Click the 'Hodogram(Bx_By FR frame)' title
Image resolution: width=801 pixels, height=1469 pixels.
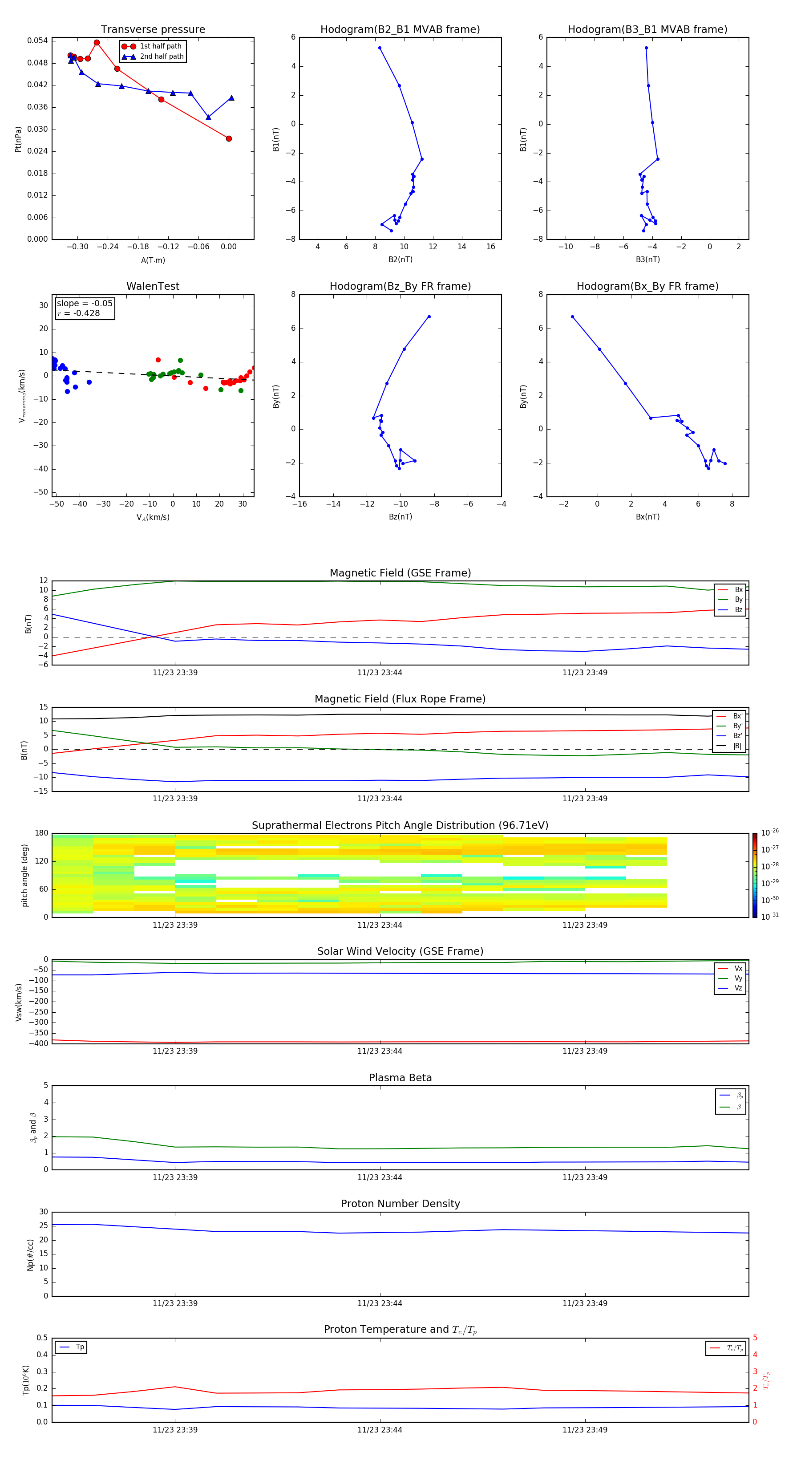(x=647, y=286)
